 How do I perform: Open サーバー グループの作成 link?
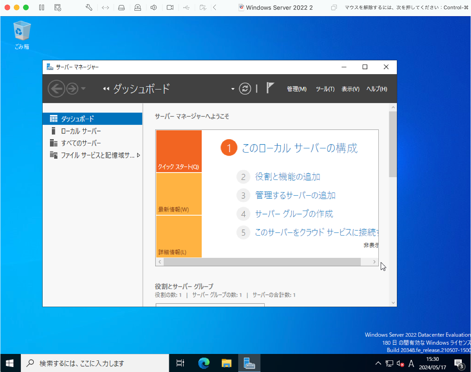point(294,214)
